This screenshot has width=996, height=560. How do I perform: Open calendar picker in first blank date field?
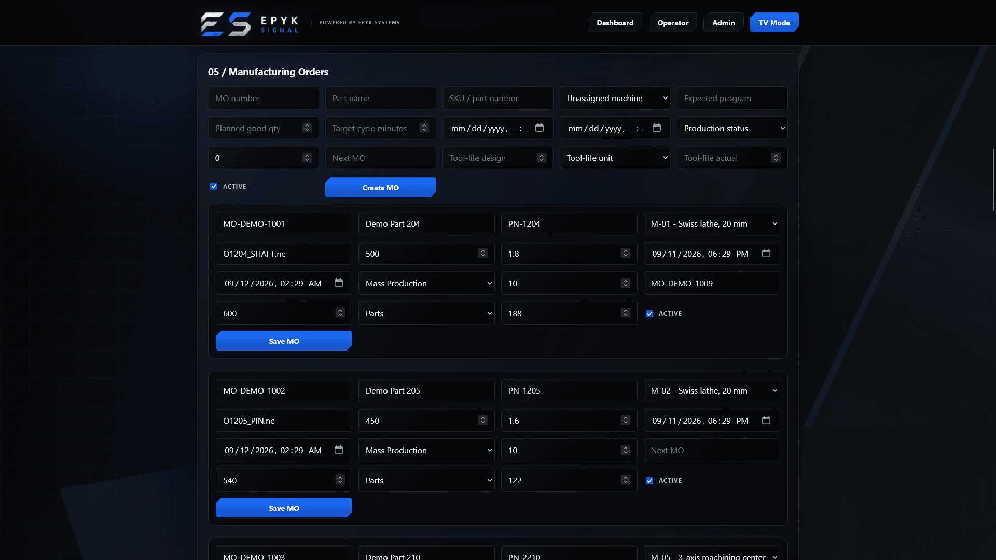tap(539, 128)
